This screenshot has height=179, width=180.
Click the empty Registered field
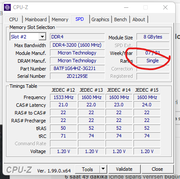coord(153,77)
